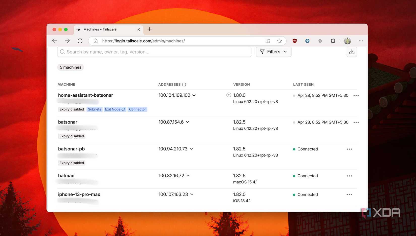Reload the page using the refresh icon
The height and width of the screenshot is (236, 416).
[x=80, y=41]
